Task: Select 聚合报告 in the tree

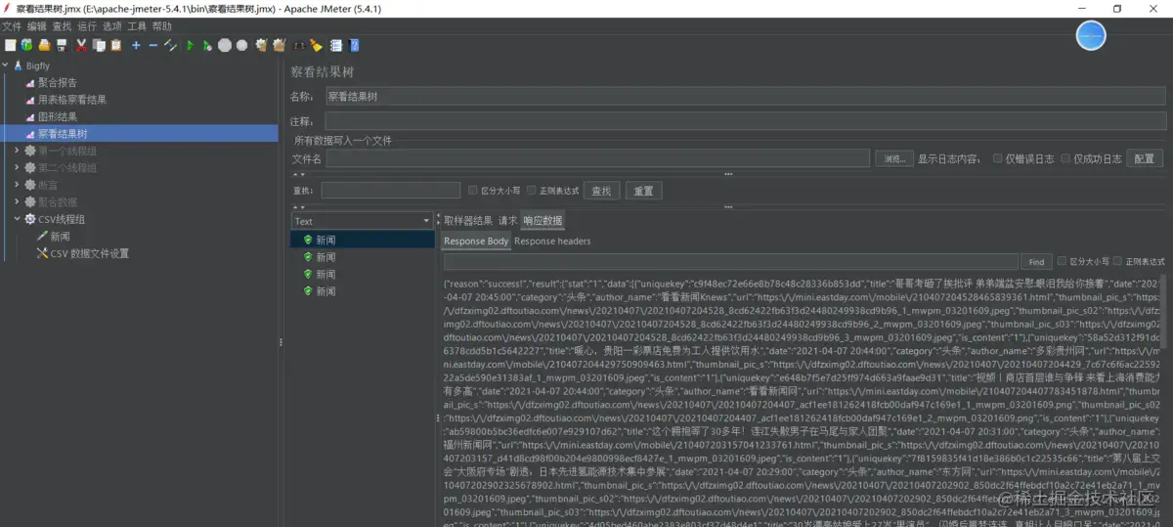Action: [57, 83]
